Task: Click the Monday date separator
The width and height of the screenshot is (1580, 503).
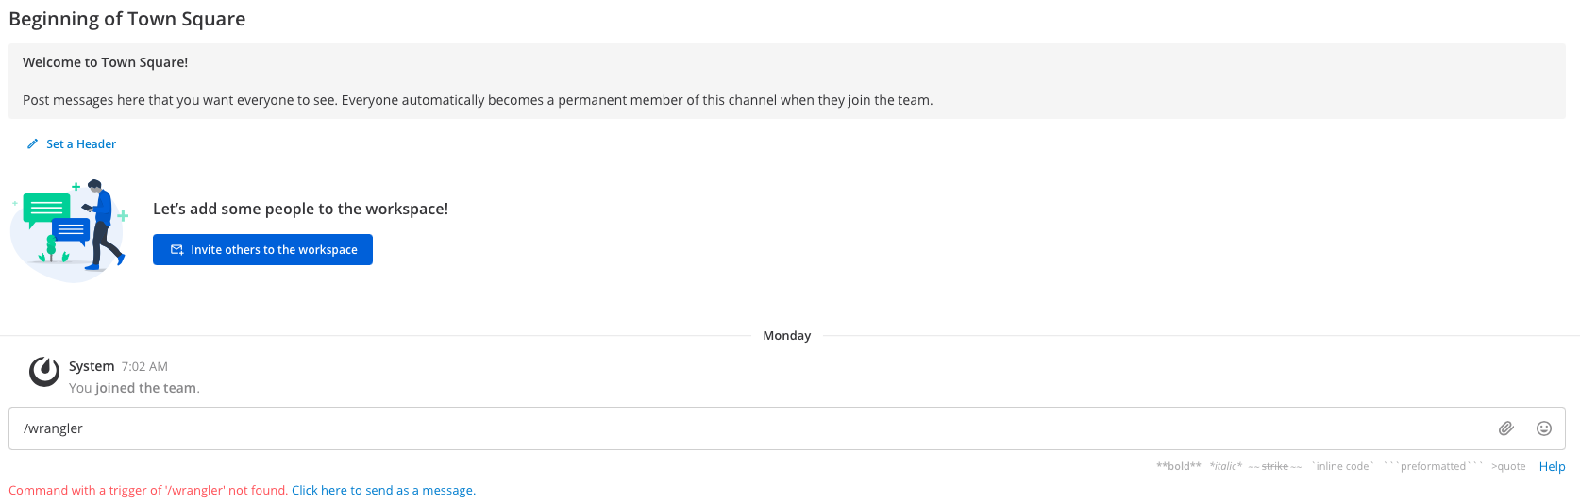Action: coord(786,336)
